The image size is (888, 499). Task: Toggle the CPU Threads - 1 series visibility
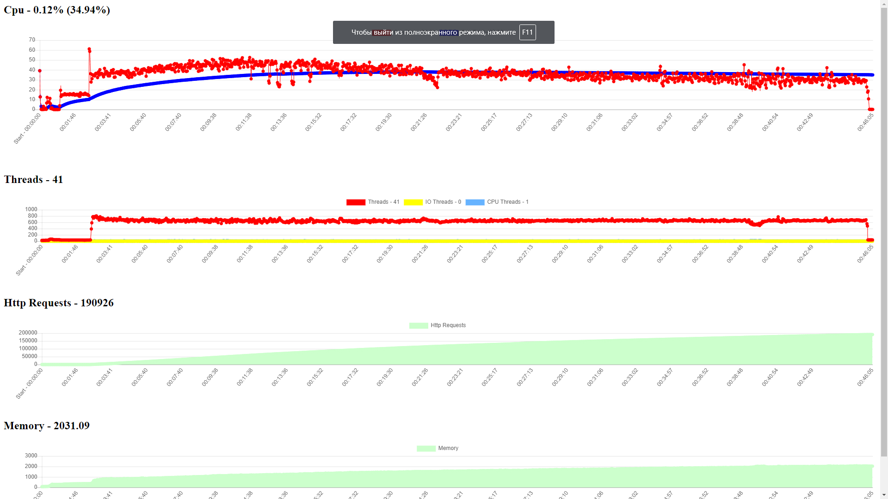point(508,202)
